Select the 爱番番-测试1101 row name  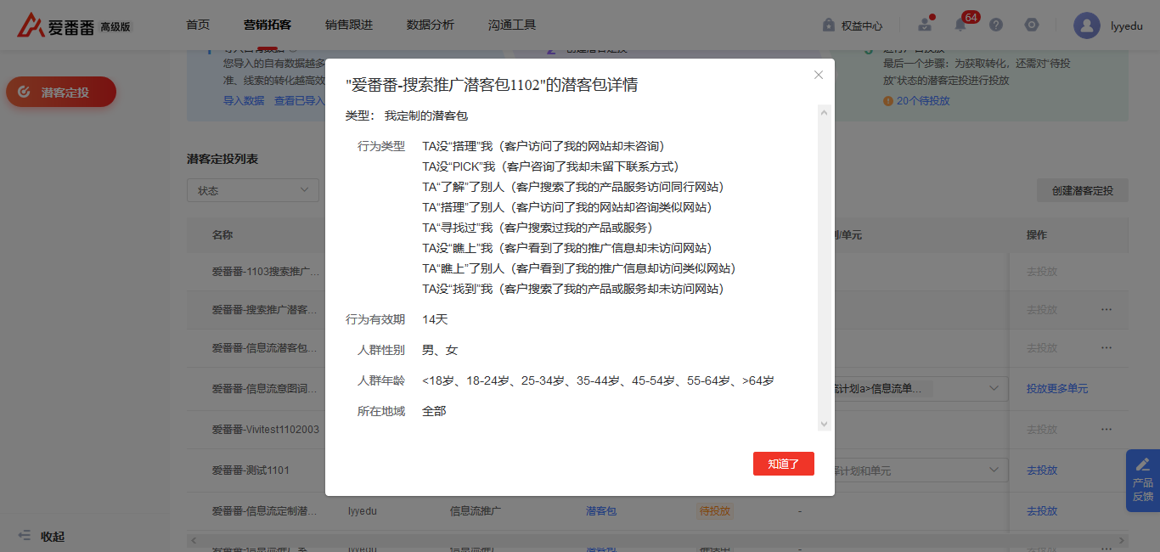(x=251, y=470)
